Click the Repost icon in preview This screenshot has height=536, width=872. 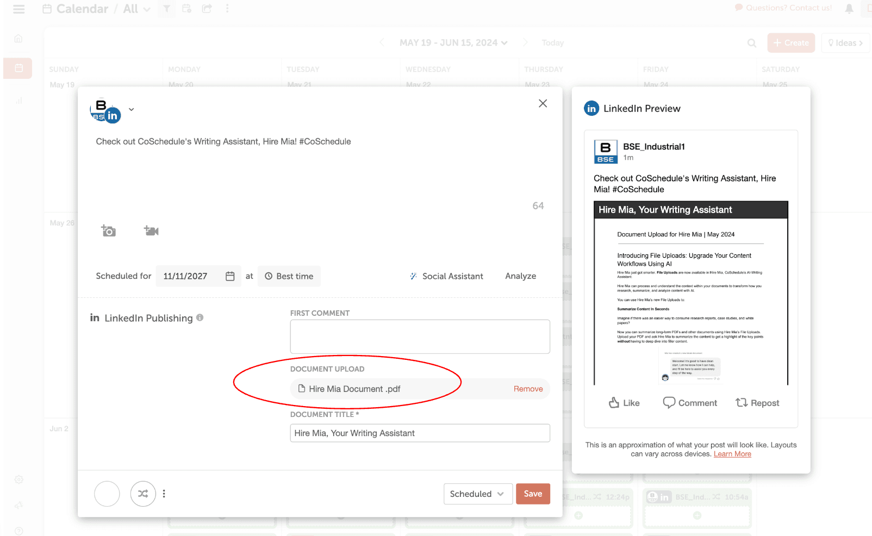pyautogui.click(x=741, y=403)
